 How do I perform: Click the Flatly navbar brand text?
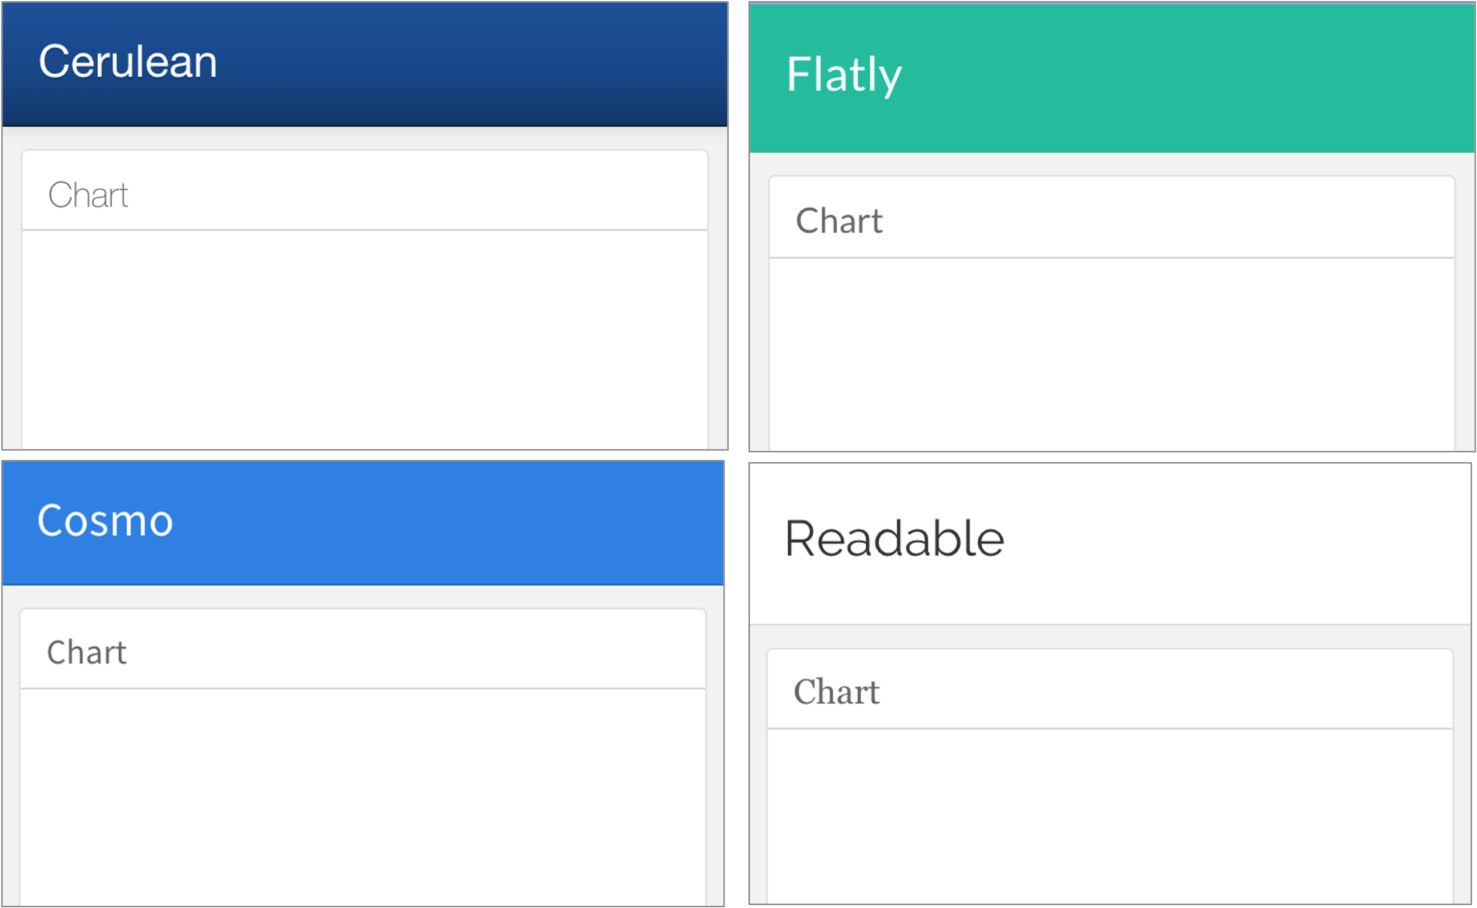pyautogui.click(x=843, y=75)
